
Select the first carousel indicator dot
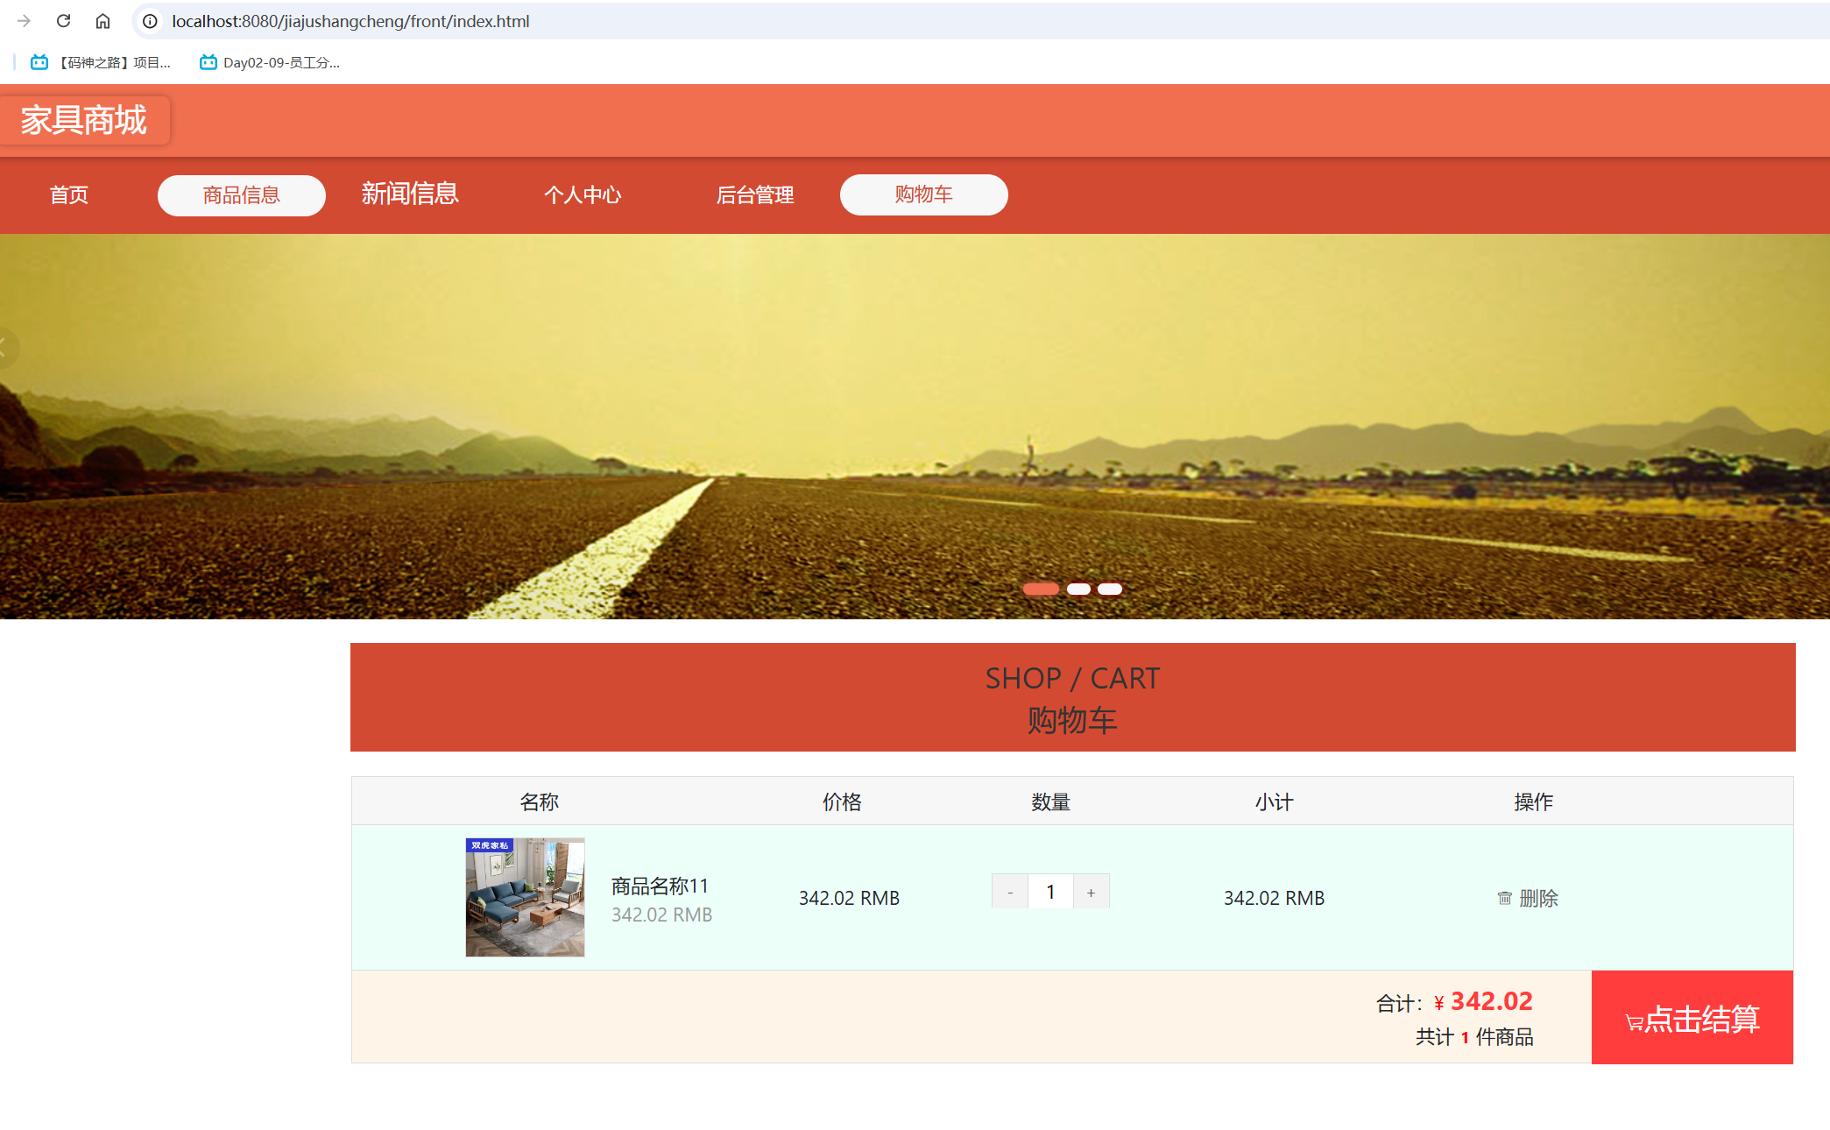coord(1041,589)
